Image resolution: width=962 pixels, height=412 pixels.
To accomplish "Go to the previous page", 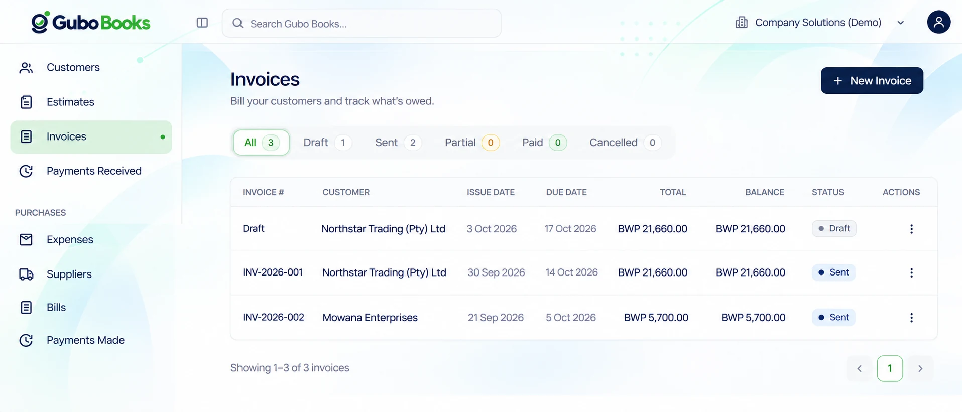I will 859,369.
